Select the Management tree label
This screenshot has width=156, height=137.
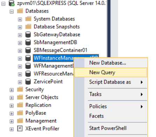click(41, 121)
